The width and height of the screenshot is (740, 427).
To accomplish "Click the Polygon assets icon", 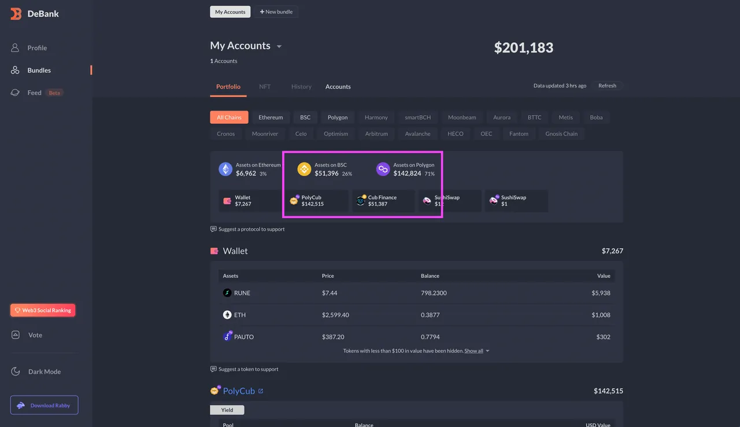I will (383, 169).
